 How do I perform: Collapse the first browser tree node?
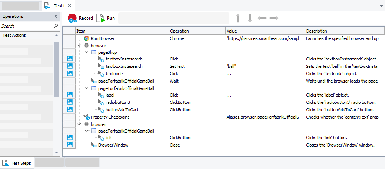[79, 46]
